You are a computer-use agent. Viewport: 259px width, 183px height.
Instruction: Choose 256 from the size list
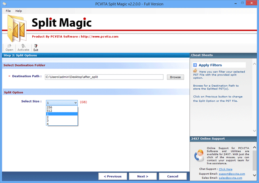(x=62, y=107)
